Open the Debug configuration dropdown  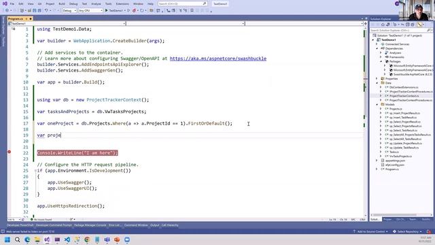tap(69, 10)
